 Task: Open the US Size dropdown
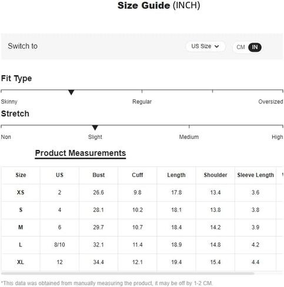(205, 46)
